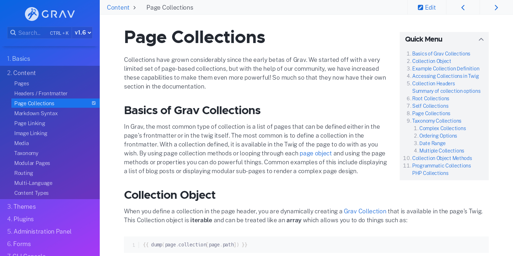Focus the Search input field
This screenshot has height=256, width=513.
point(40,33)
